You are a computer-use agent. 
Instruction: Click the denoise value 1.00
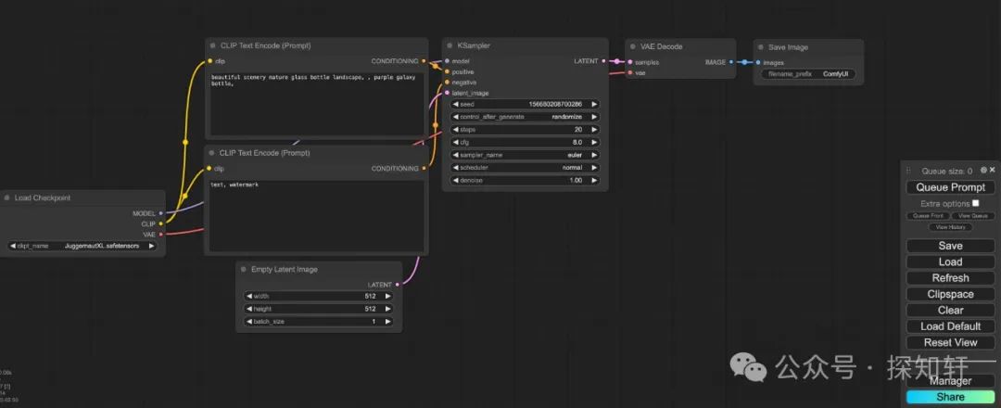click(576, 180)
